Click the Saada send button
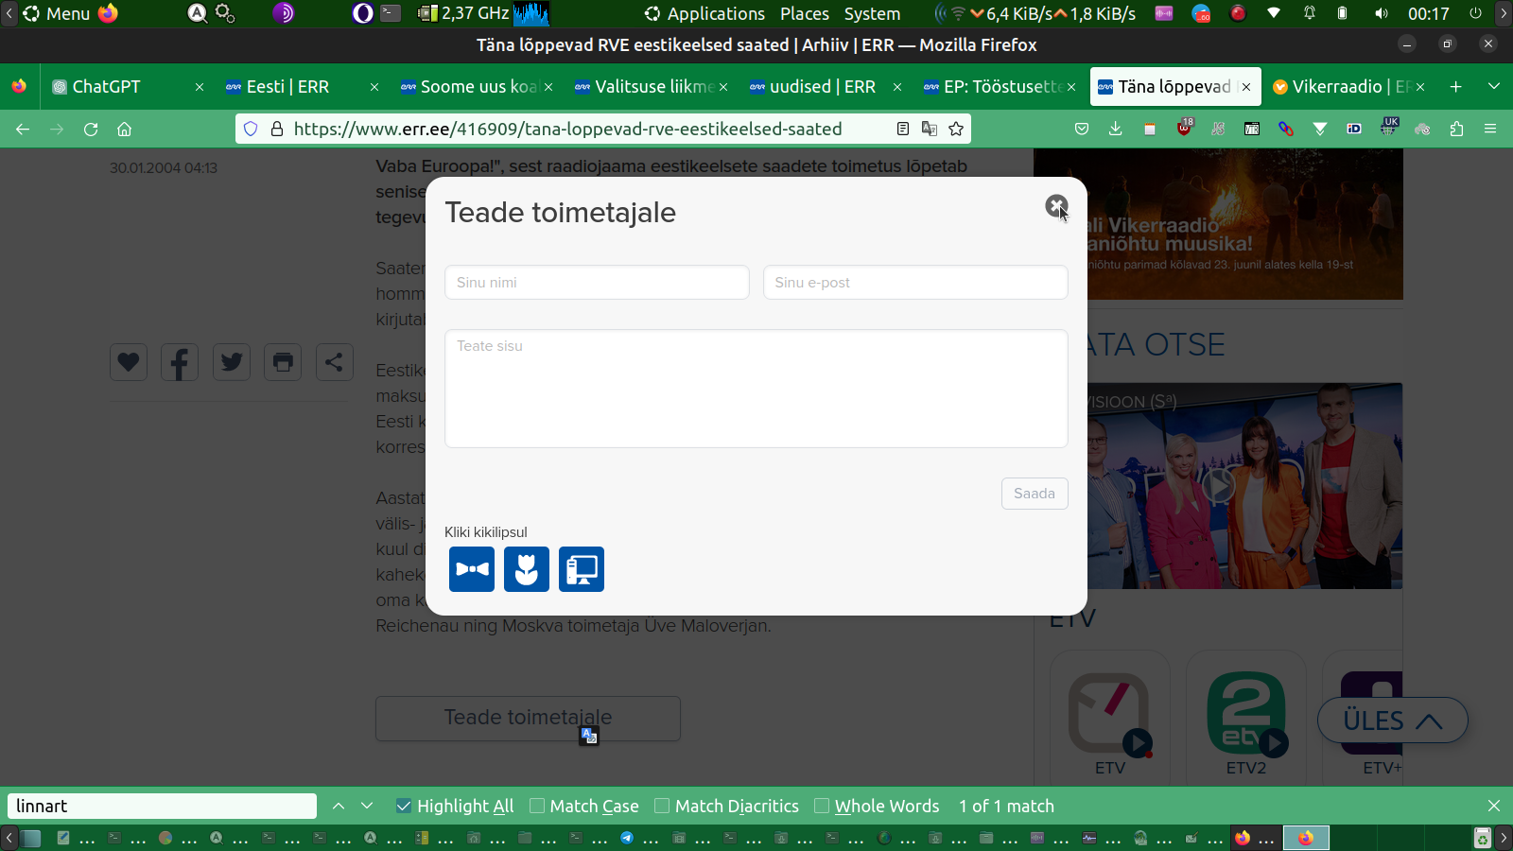This screenshot has height=851, width=1513. click(x=1035, y=494)
